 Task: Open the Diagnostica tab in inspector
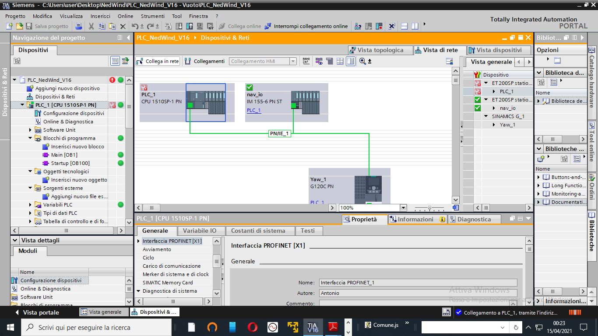[475, 219]
